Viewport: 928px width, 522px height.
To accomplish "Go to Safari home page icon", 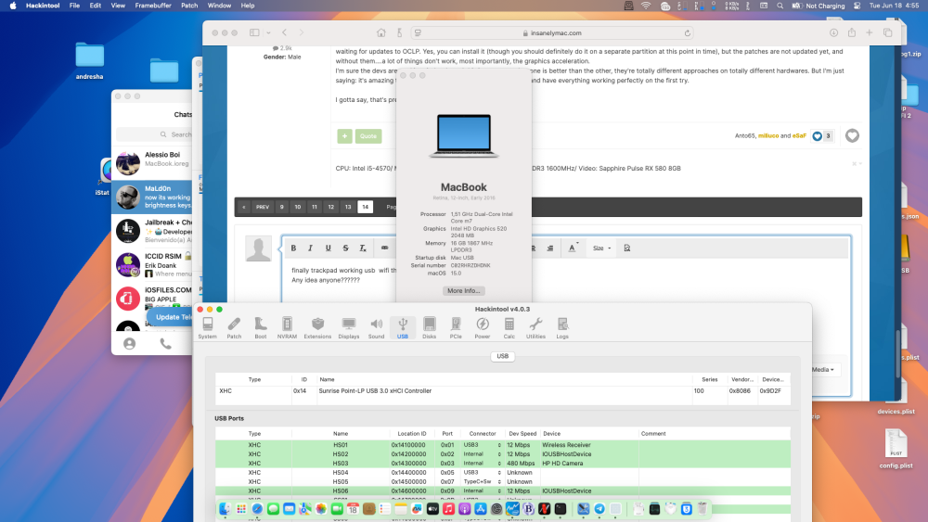I will (381, 33).
